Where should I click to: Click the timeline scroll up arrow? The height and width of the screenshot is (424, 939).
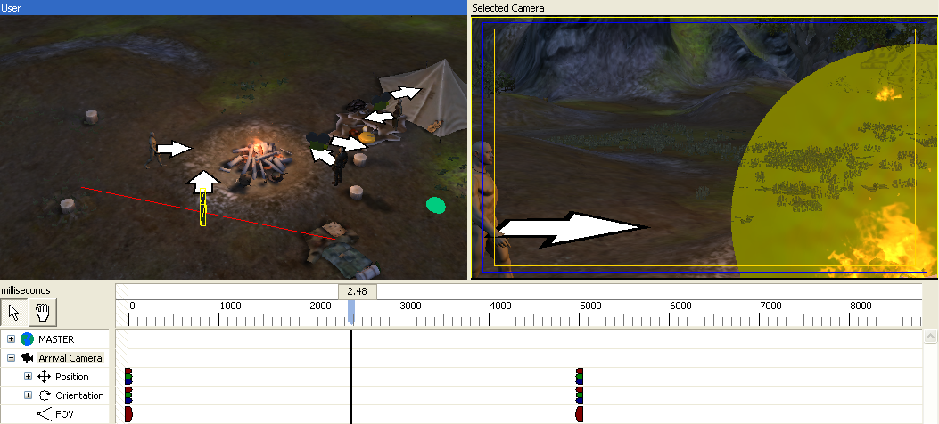(x=931, y=338)
